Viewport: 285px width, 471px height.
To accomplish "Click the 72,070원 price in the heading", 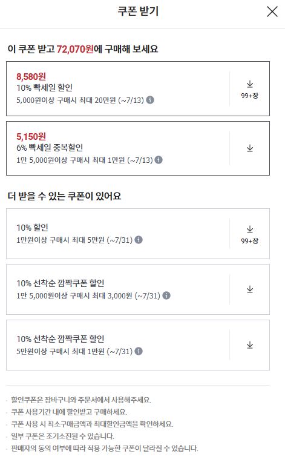I will (x=75, y=49).
